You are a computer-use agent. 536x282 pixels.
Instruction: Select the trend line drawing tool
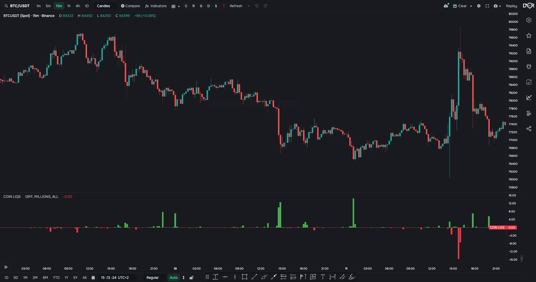click(x=254, y=277)
